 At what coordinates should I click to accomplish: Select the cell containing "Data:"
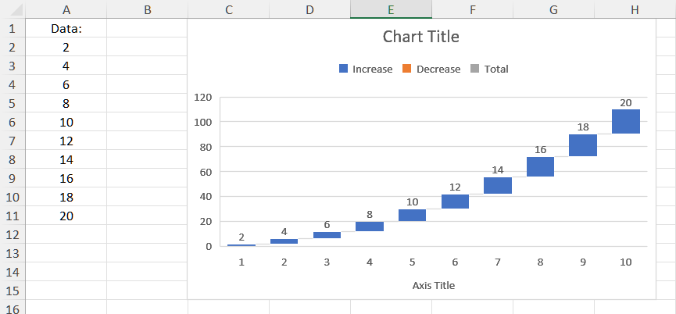pos(66,28)
